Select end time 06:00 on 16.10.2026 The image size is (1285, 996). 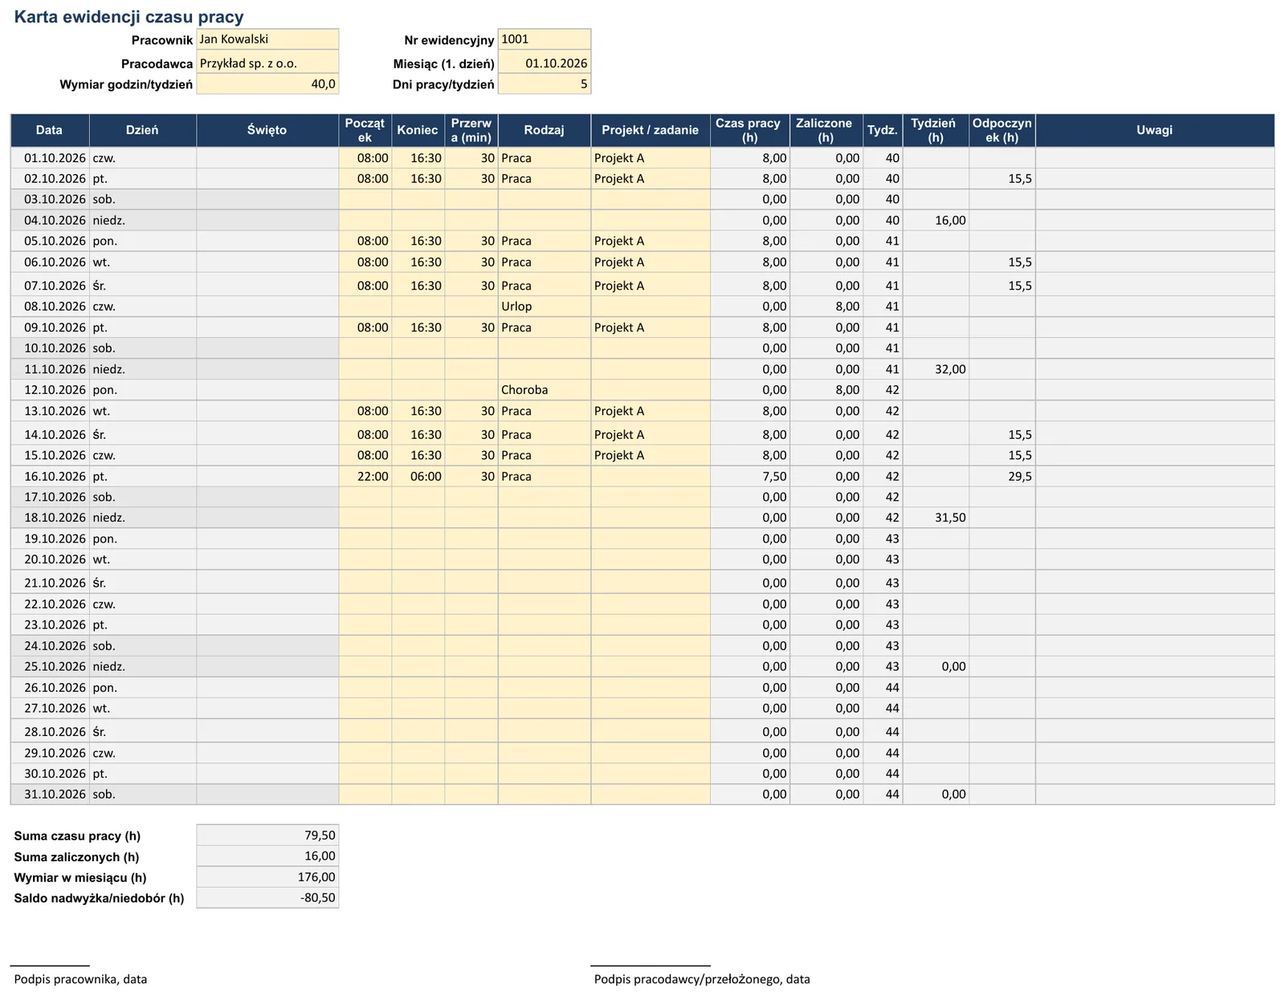(418, 477)
